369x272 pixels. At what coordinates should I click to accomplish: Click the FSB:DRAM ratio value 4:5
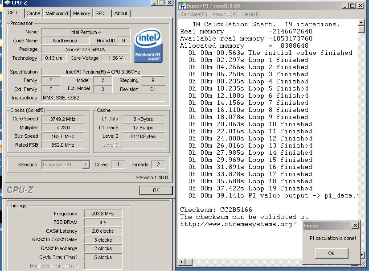pos(103,223)
